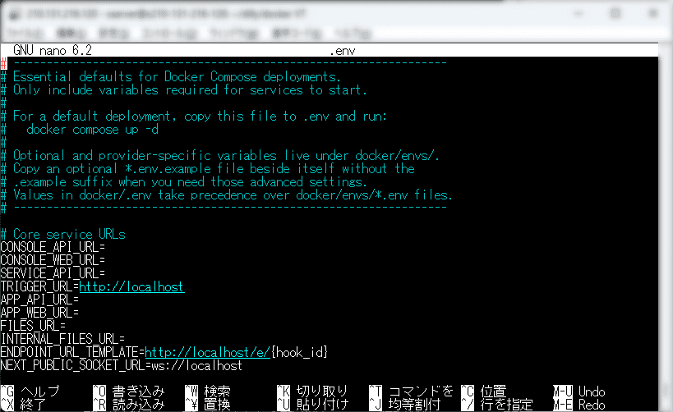Place cursor on INTERNAL_FILES_URL= line

coord(62,339)
